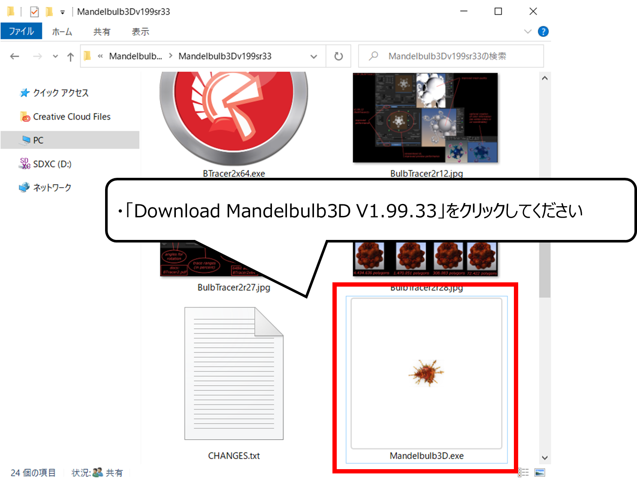Click the CHANGES.txt file name label
The height and width of the screenshot is (482, 637).
[234, 456]
